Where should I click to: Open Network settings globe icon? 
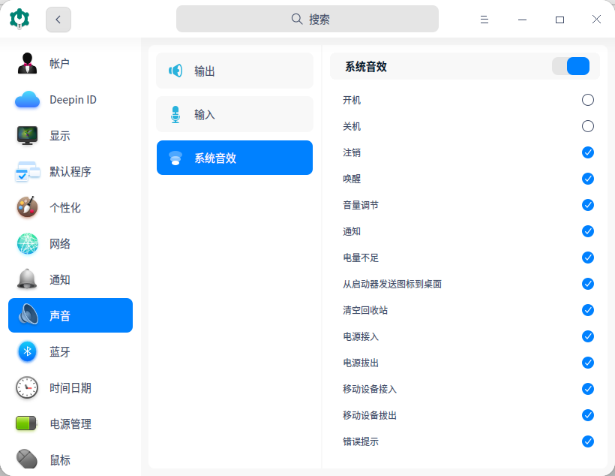coord(28,244)
